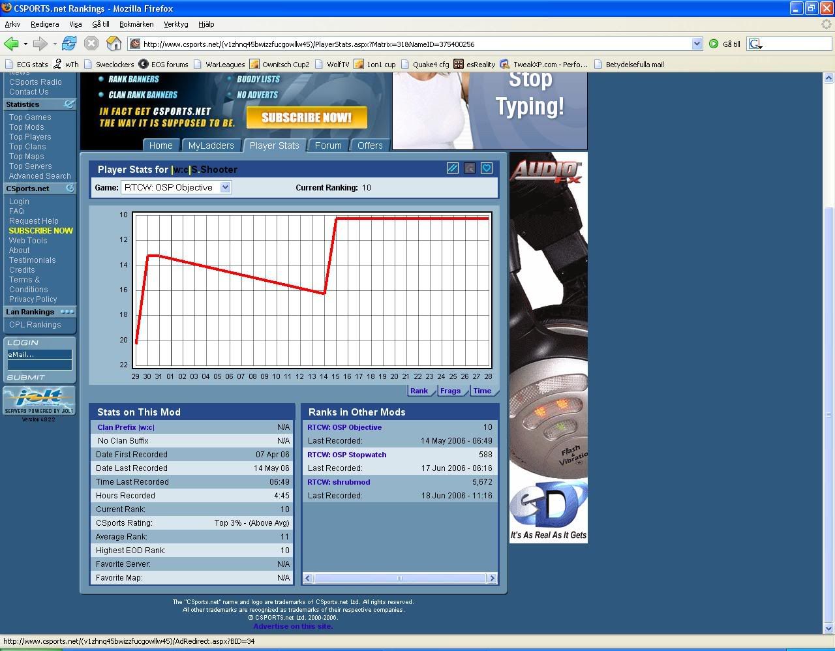This screenshot has height=651, width=835.
Task: Click the yellow SUBSCRIBE NOW sidebar link
Action: pyautogui.click(x=41, y=231)
